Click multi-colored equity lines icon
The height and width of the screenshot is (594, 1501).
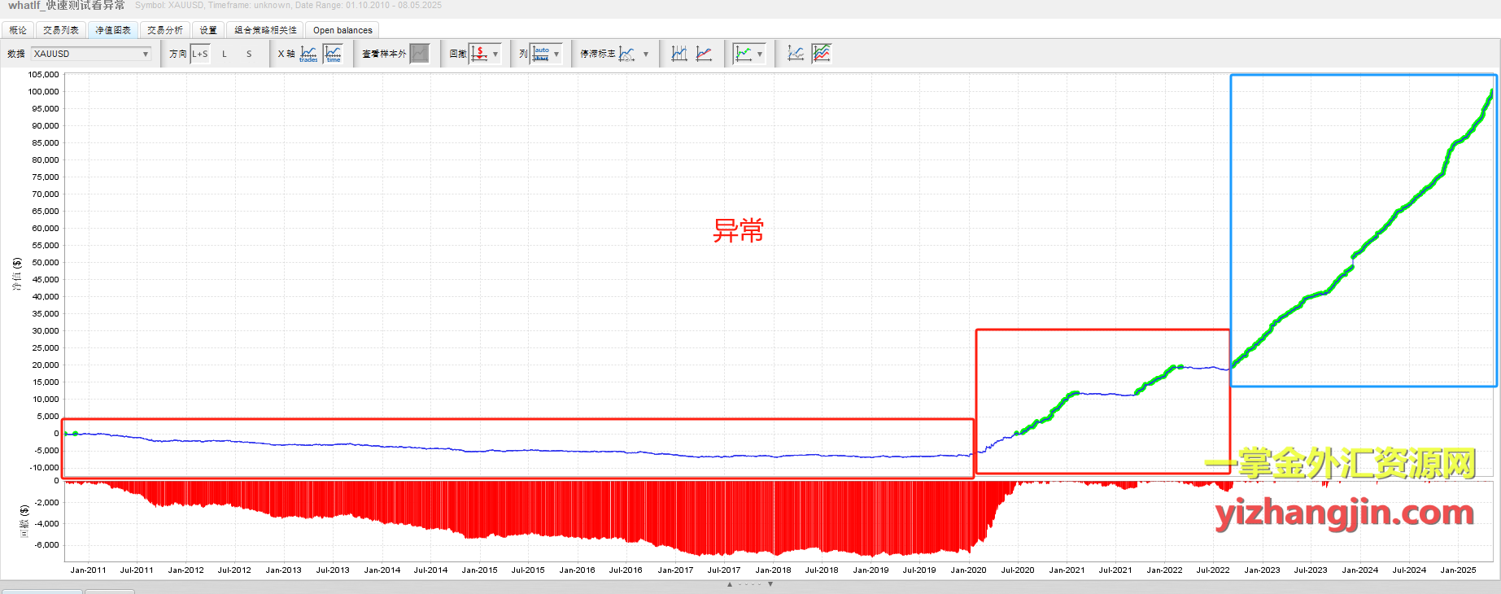point(822,54)
